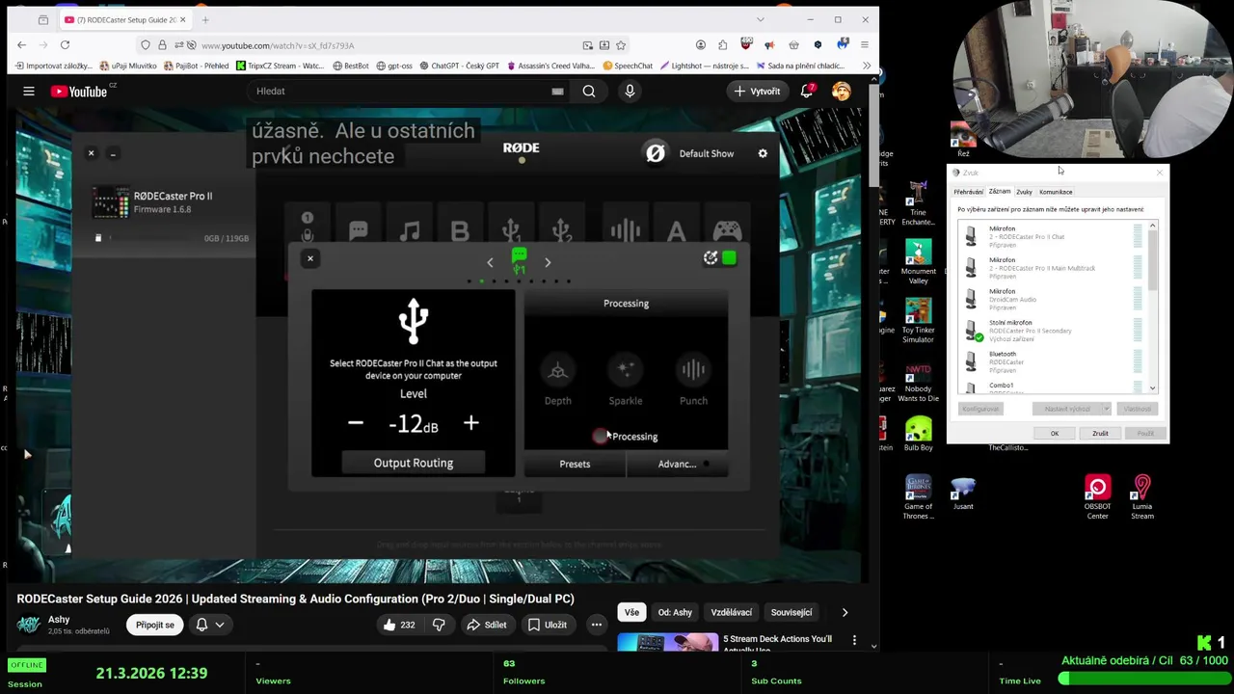This screenshot has height=694, width=1234.
Task: Click the Připojit se join button
Action: [155, 625]
